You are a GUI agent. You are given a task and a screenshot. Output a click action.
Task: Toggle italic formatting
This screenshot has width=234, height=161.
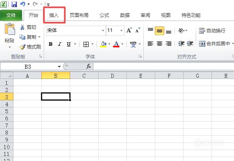coord(60,44)
